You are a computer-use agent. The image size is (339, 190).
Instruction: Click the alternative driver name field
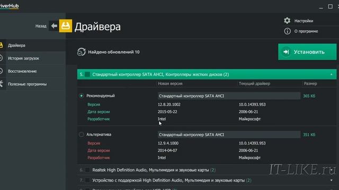[229, 135]
